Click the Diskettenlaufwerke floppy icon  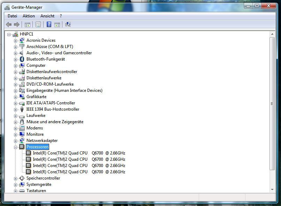point(22,78)
